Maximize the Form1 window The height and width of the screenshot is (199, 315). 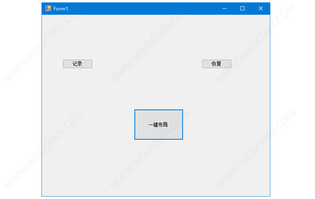pos(242,8)
